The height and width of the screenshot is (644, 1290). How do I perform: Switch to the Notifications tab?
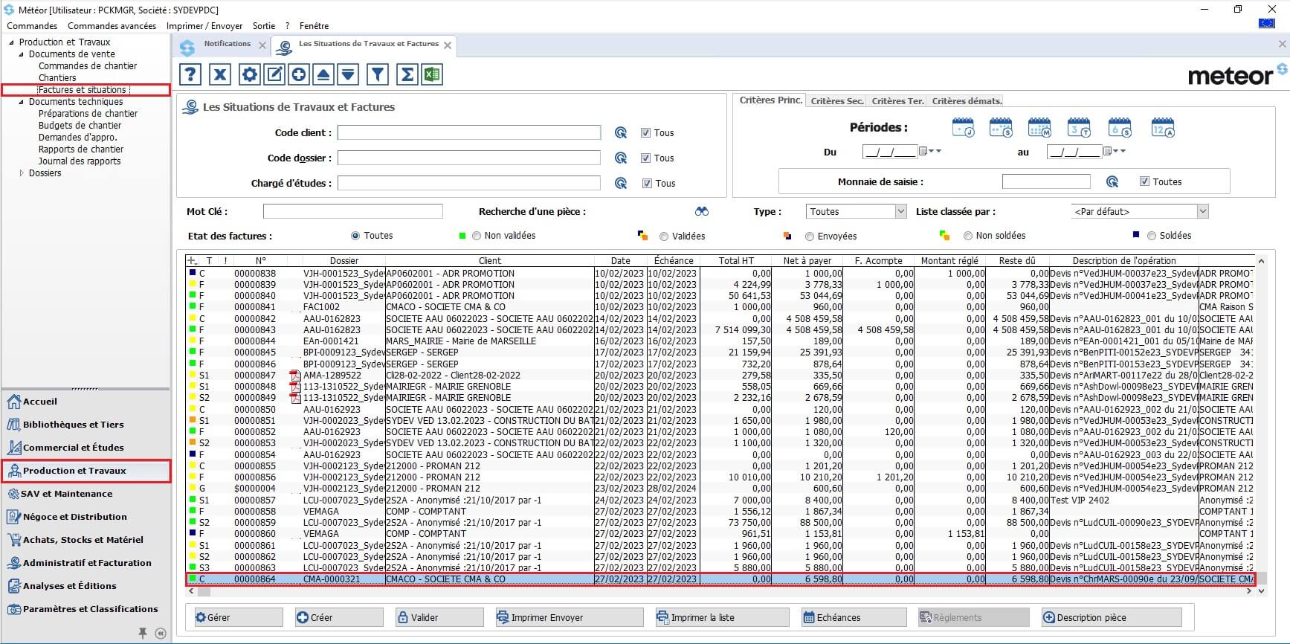(227, 44)
